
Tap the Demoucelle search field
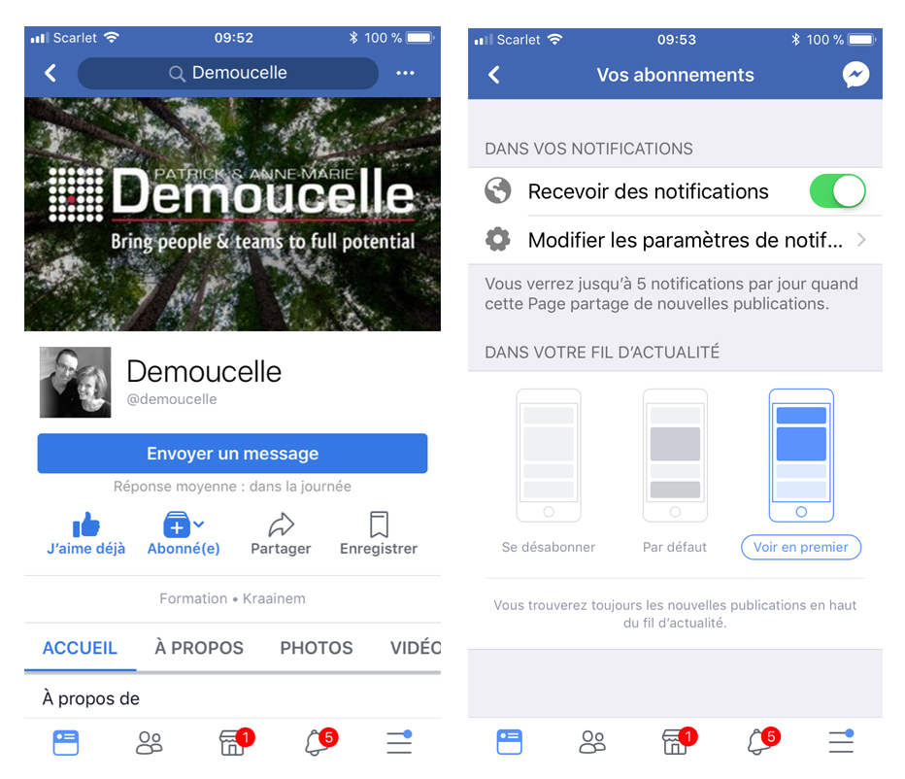coord(228,73)
